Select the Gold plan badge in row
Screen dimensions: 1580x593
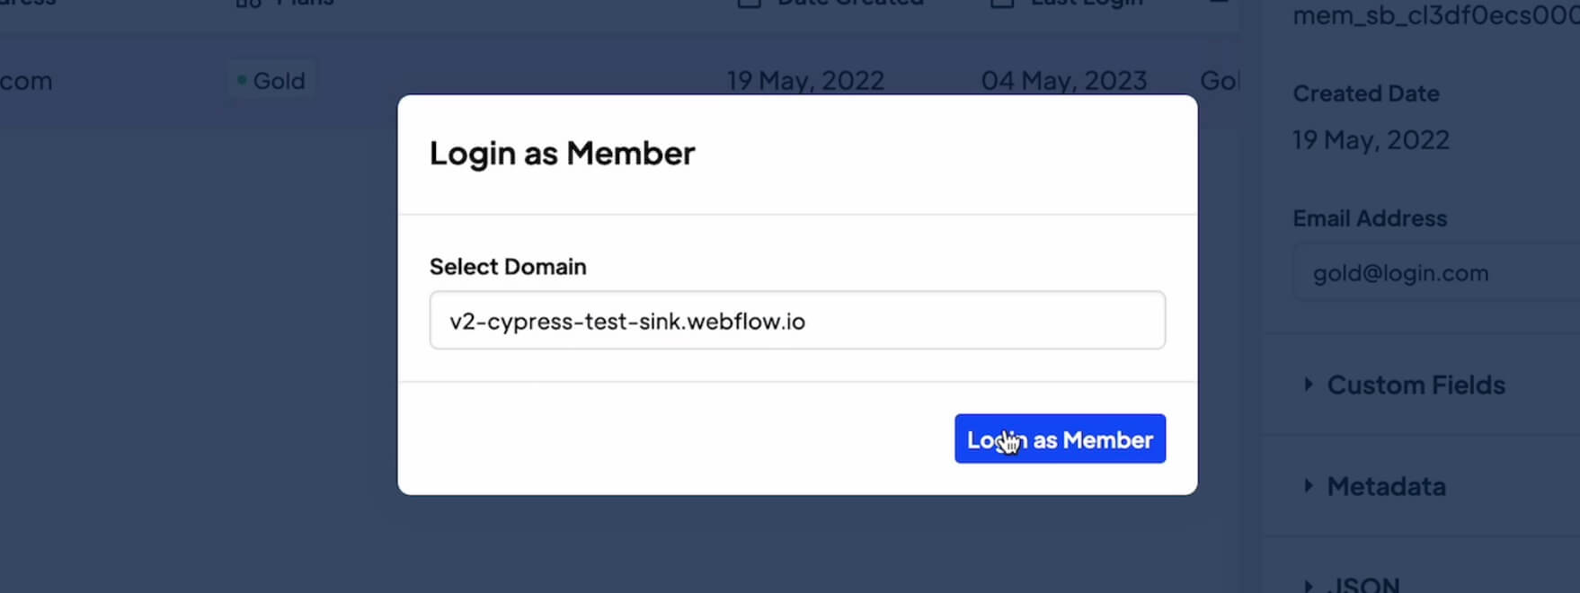pos(272,81)
